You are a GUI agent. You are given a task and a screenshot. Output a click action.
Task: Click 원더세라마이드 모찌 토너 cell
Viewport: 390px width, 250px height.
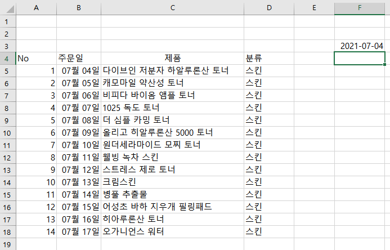point(172,145)
